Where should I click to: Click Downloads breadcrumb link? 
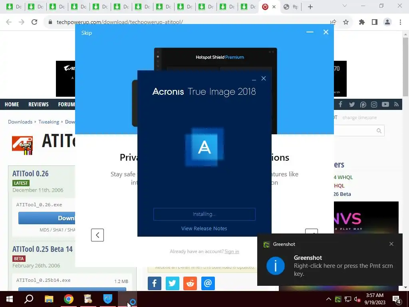point(20,122)
